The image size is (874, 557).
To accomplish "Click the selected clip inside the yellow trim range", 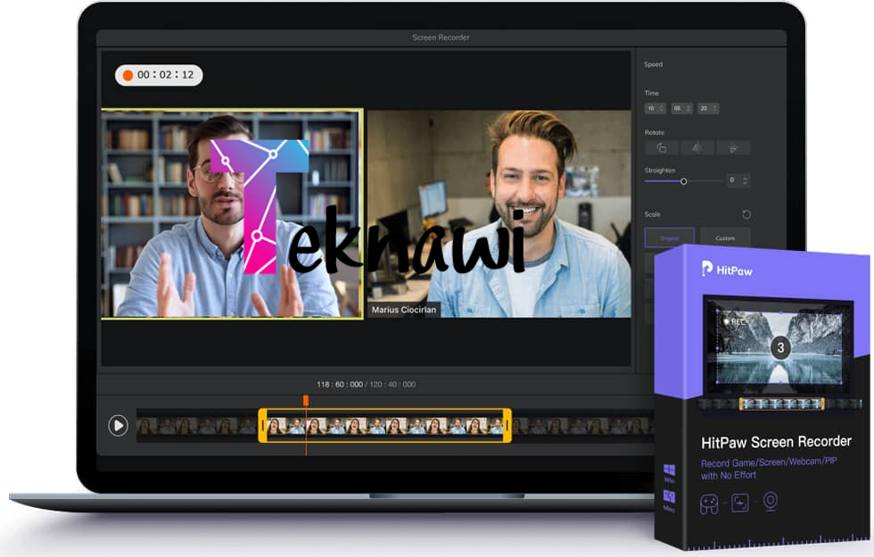I will click(385, 426).
